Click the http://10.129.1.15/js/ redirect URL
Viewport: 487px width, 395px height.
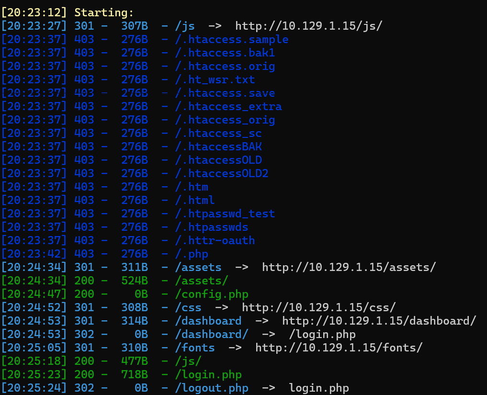pos(309,26)
